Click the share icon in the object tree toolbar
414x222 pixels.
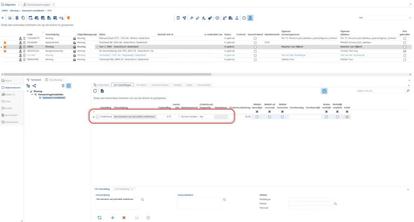34,86
